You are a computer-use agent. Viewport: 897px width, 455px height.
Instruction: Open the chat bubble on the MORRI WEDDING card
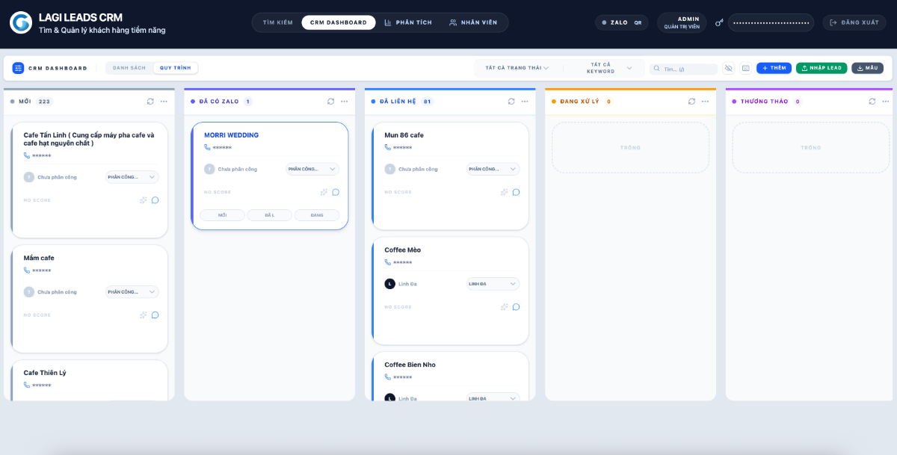pos(336,192)
